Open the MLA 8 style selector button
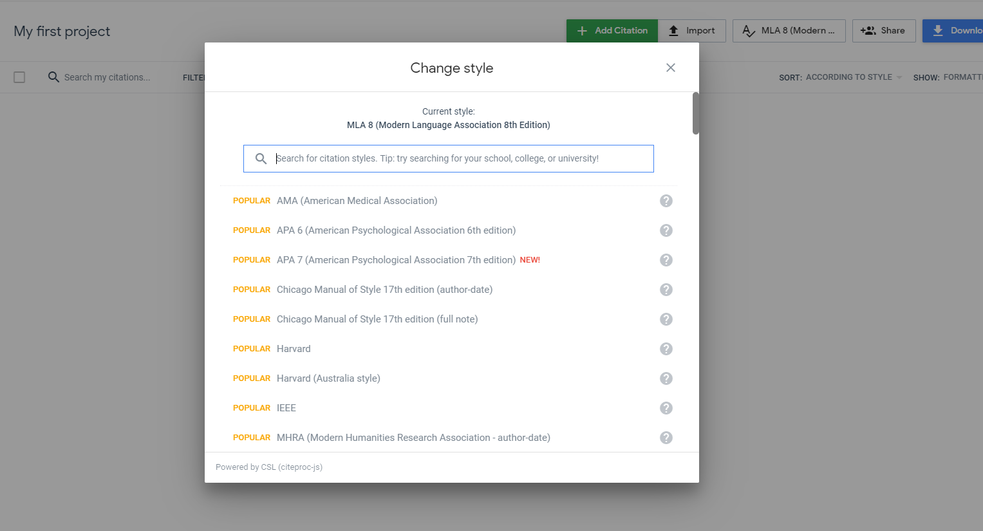Screen dimensions: 983x531 789,31
